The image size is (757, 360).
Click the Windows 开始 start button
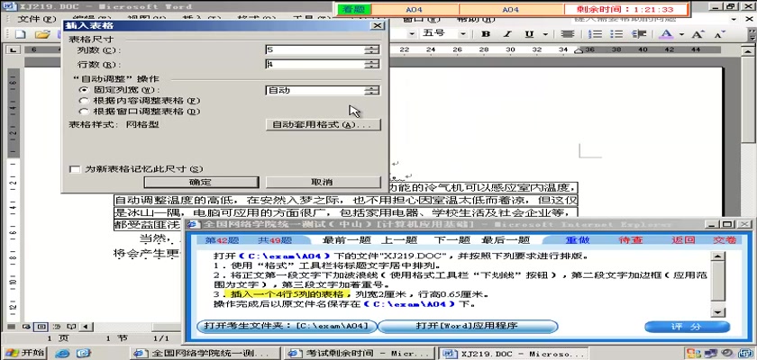point(24,353)
